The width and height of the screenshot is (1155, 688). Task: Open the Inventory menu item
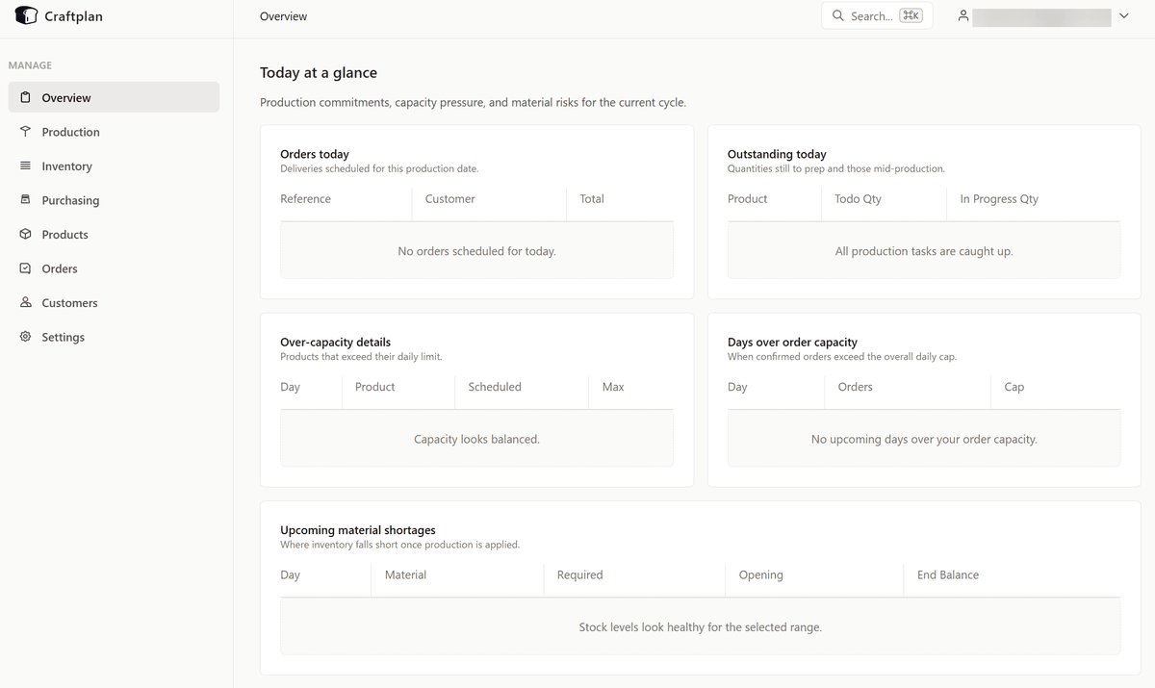66,166
